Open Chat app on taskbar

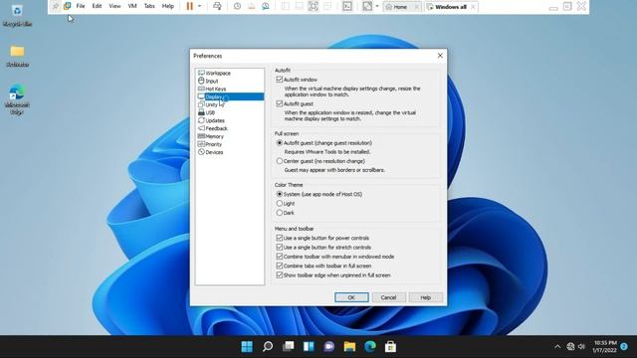(x=329, y=346)
